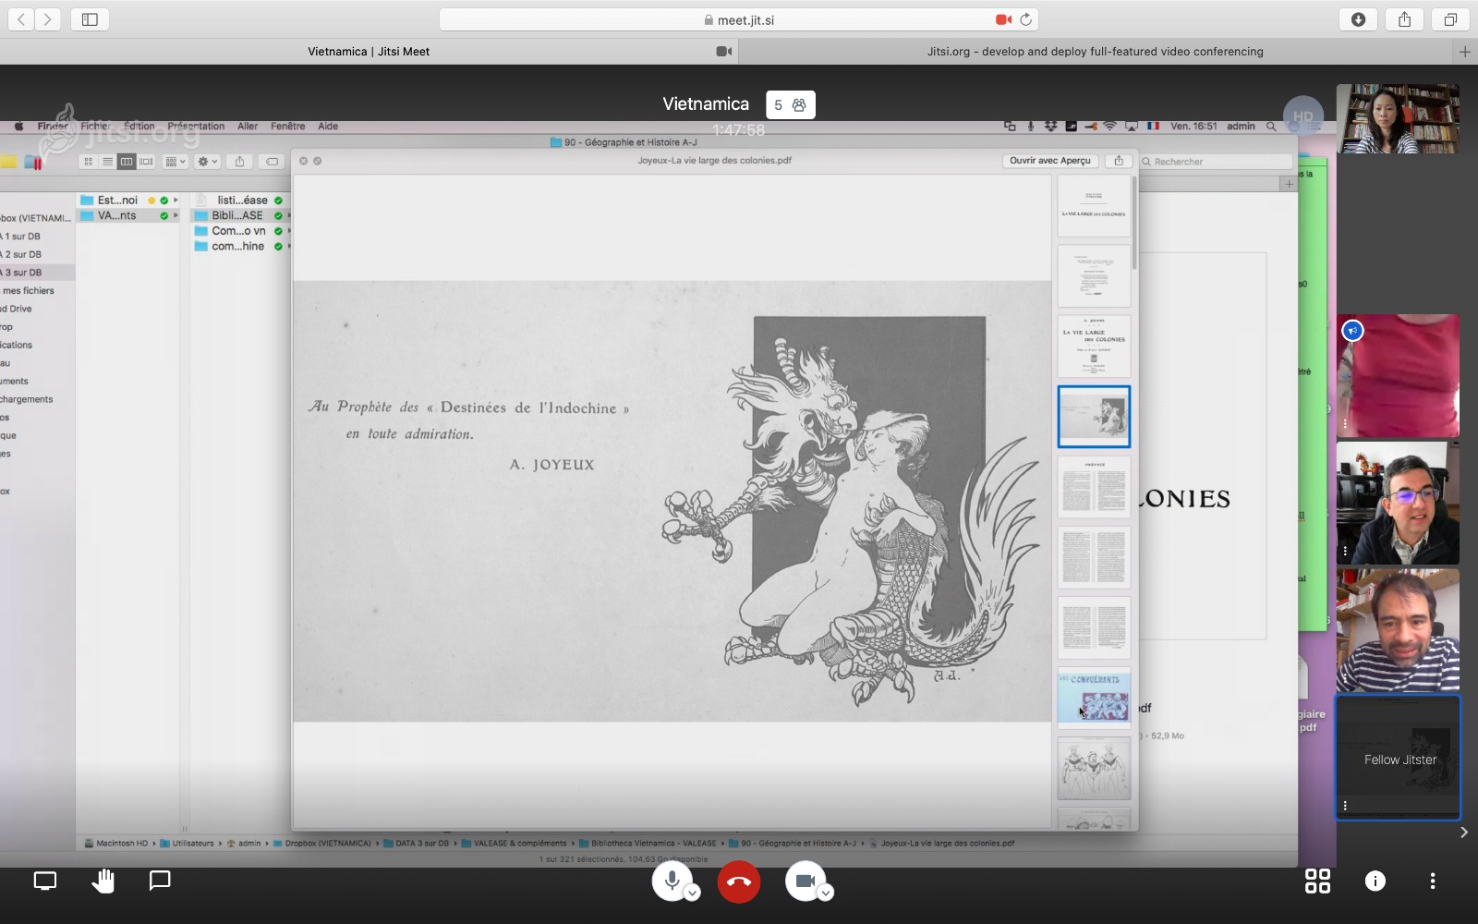
Task: Open participants count button
Action: (x=790, y=105)
